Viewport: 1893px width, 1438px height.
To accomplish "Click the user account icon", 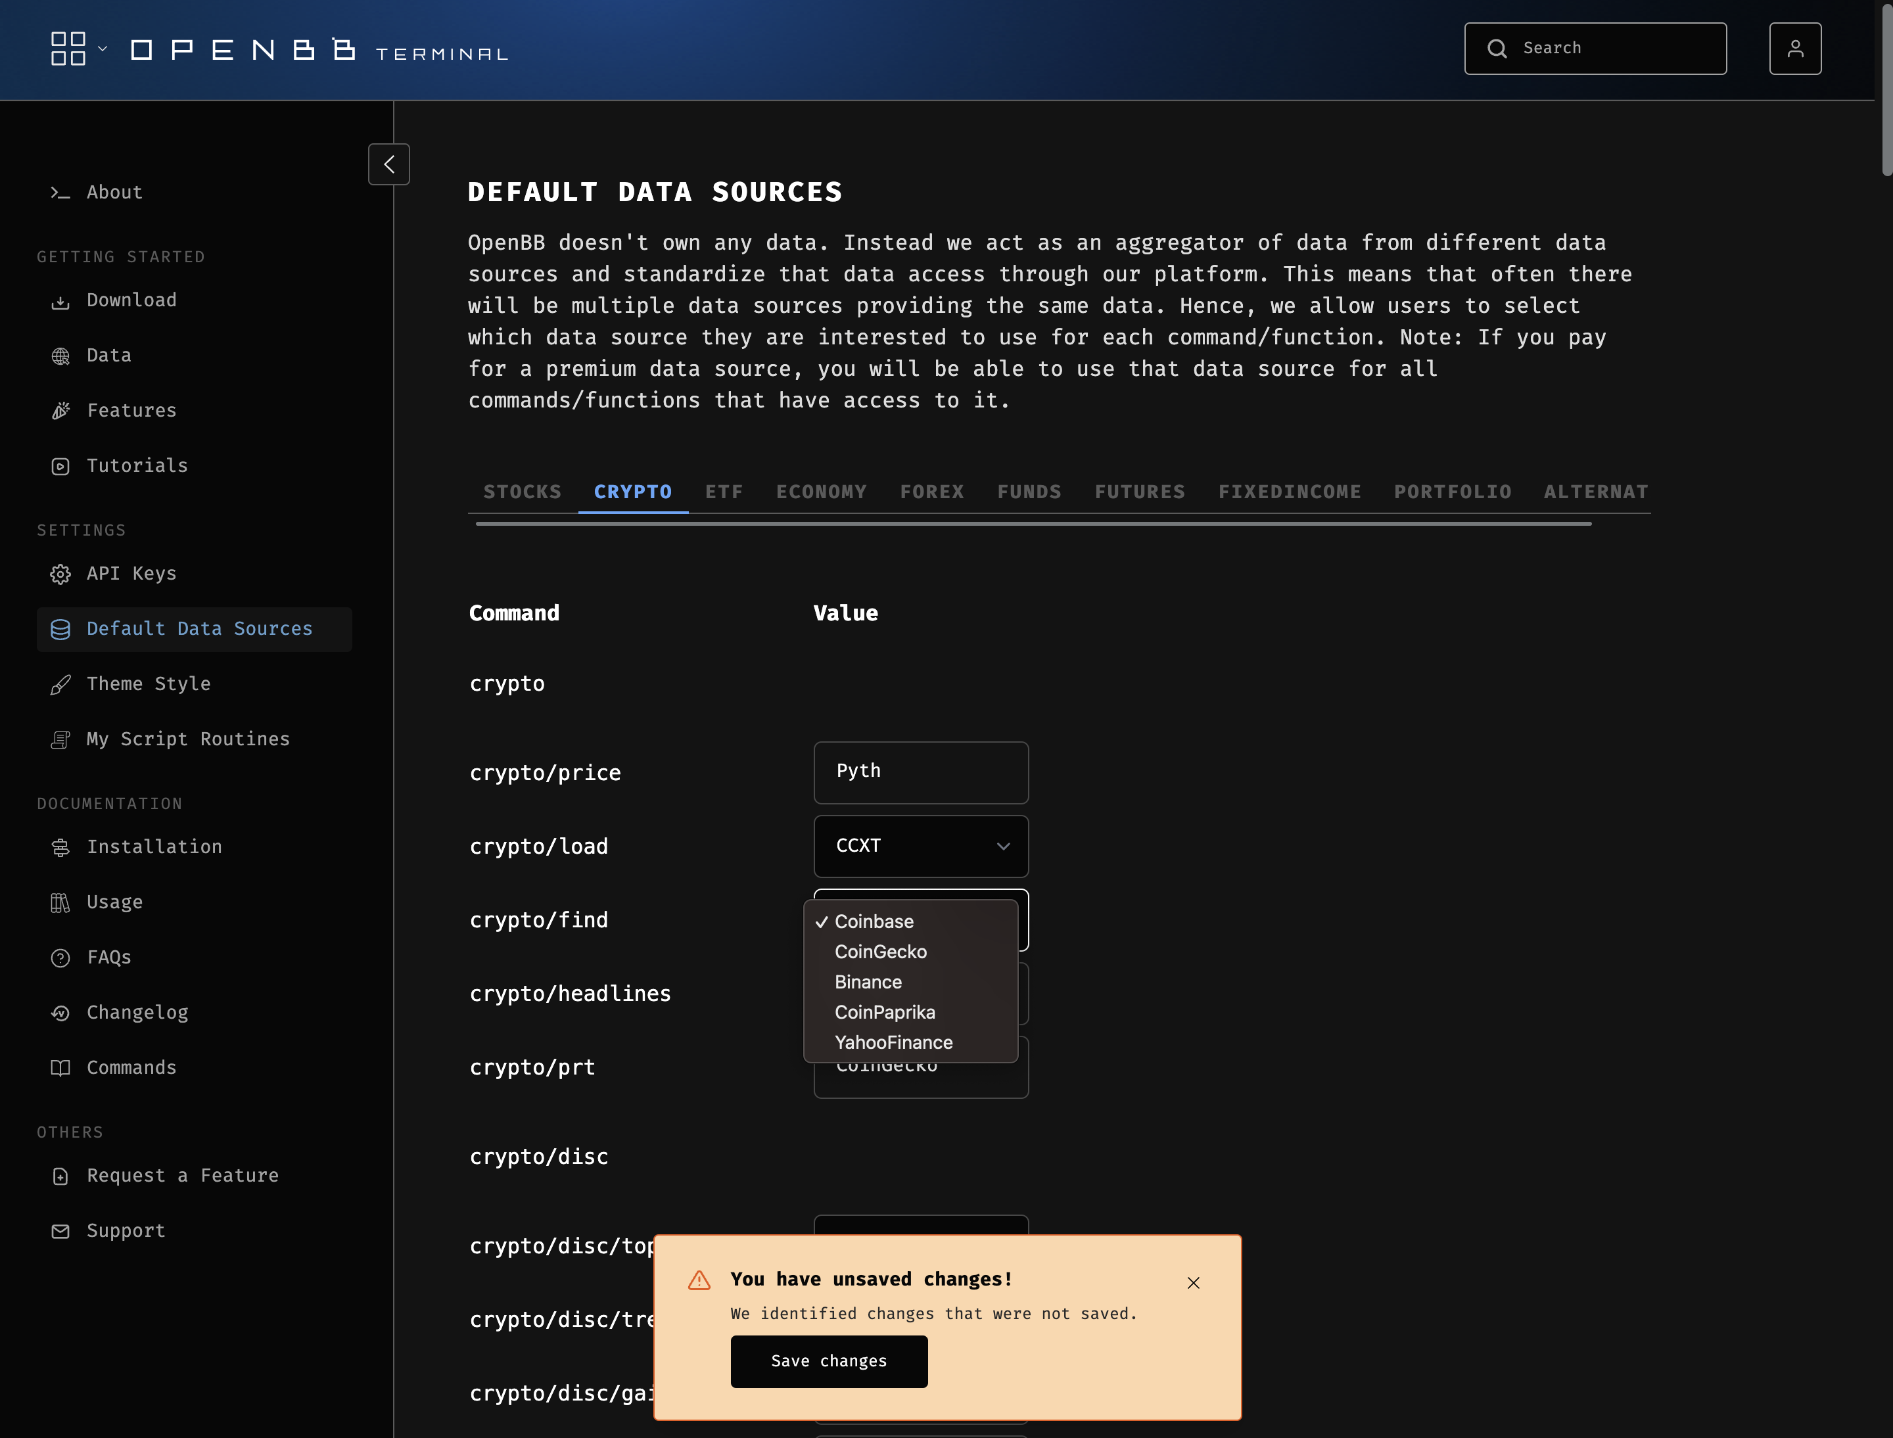I will click(1794, 49).
